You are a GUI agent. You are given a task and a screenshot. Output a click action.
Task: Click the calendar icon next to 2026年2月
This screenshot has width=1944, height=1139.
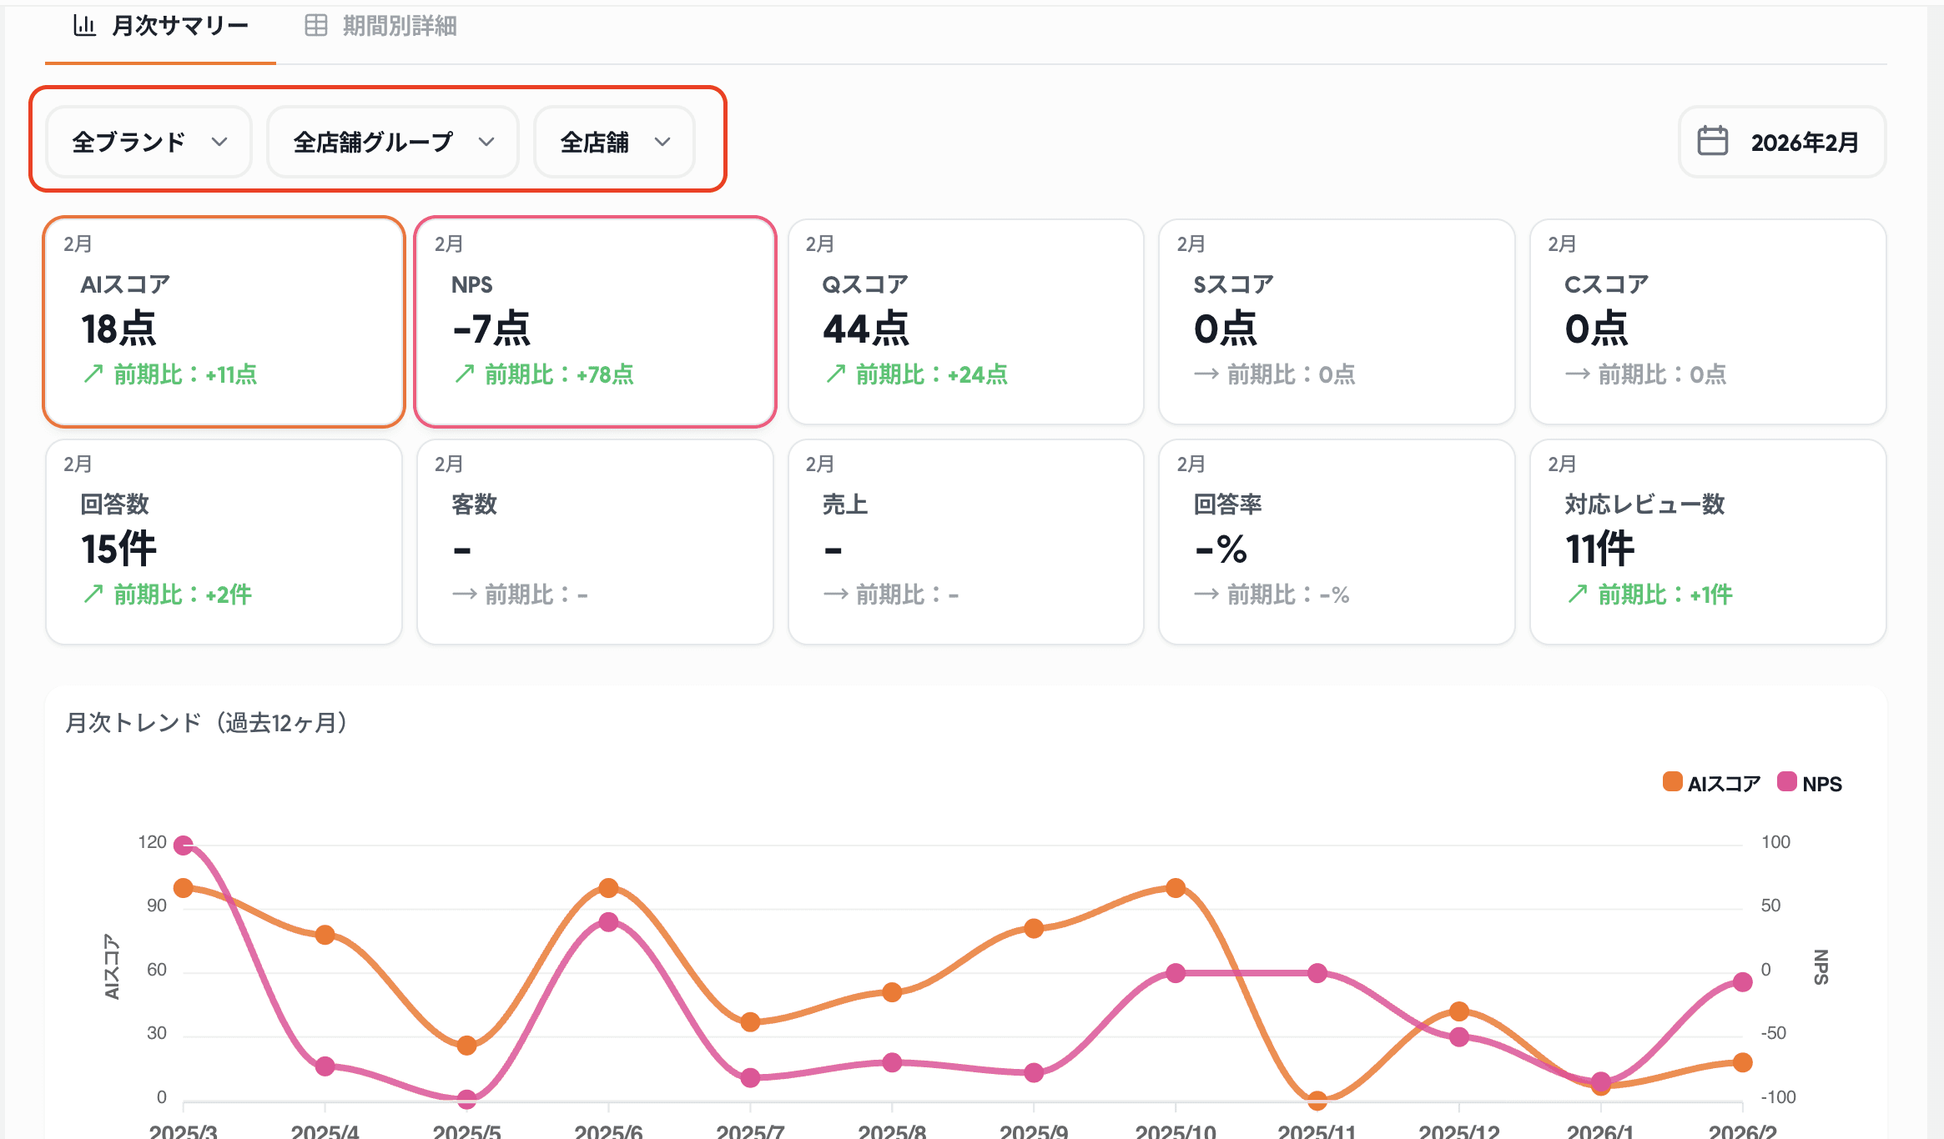tap(1712, 141)
